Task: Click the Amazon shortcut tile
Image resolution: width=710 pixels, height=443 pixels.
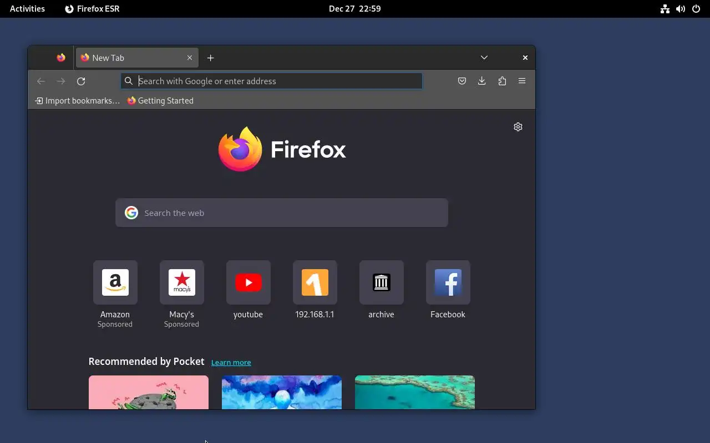Action: click(x=115, y=282)
